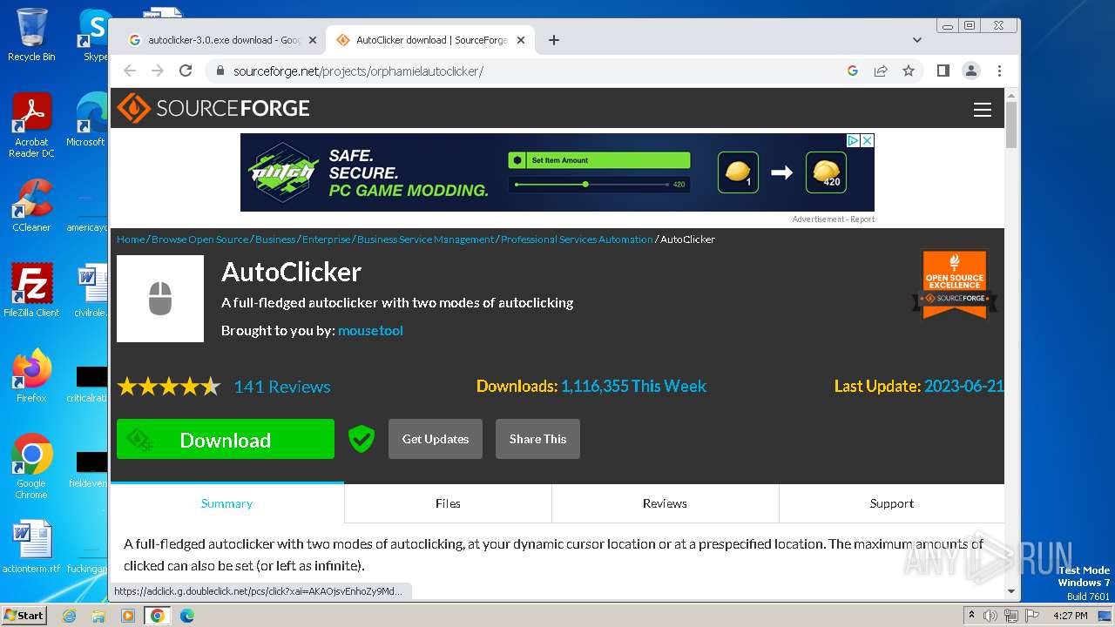Screen dimensions: 1115x627
Task: Click the Open Source Excellence badge
Action: click(955, 285)
